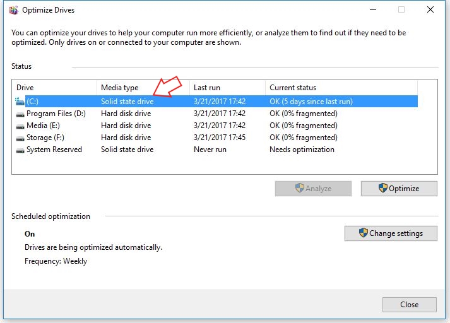Click the Frequency: Weekly text
450x323 pixels.
[56, 261]
